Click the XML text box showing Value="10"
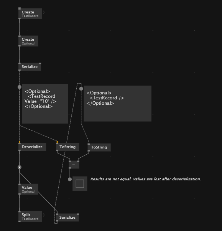 click(x=45, y=104)
